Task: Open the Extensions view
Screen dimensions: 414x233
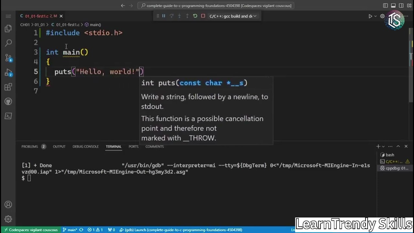Action: click(8, 87)
